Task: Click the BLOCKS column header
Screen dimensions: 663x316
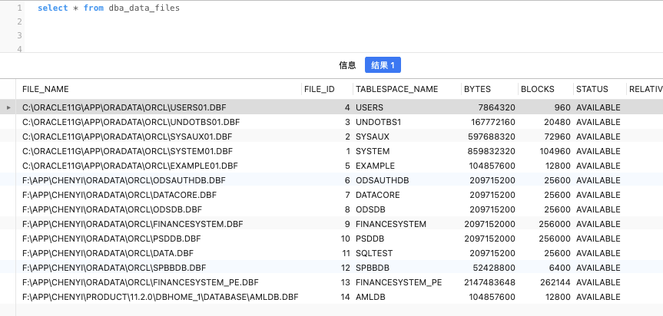Action: (537, 89)
